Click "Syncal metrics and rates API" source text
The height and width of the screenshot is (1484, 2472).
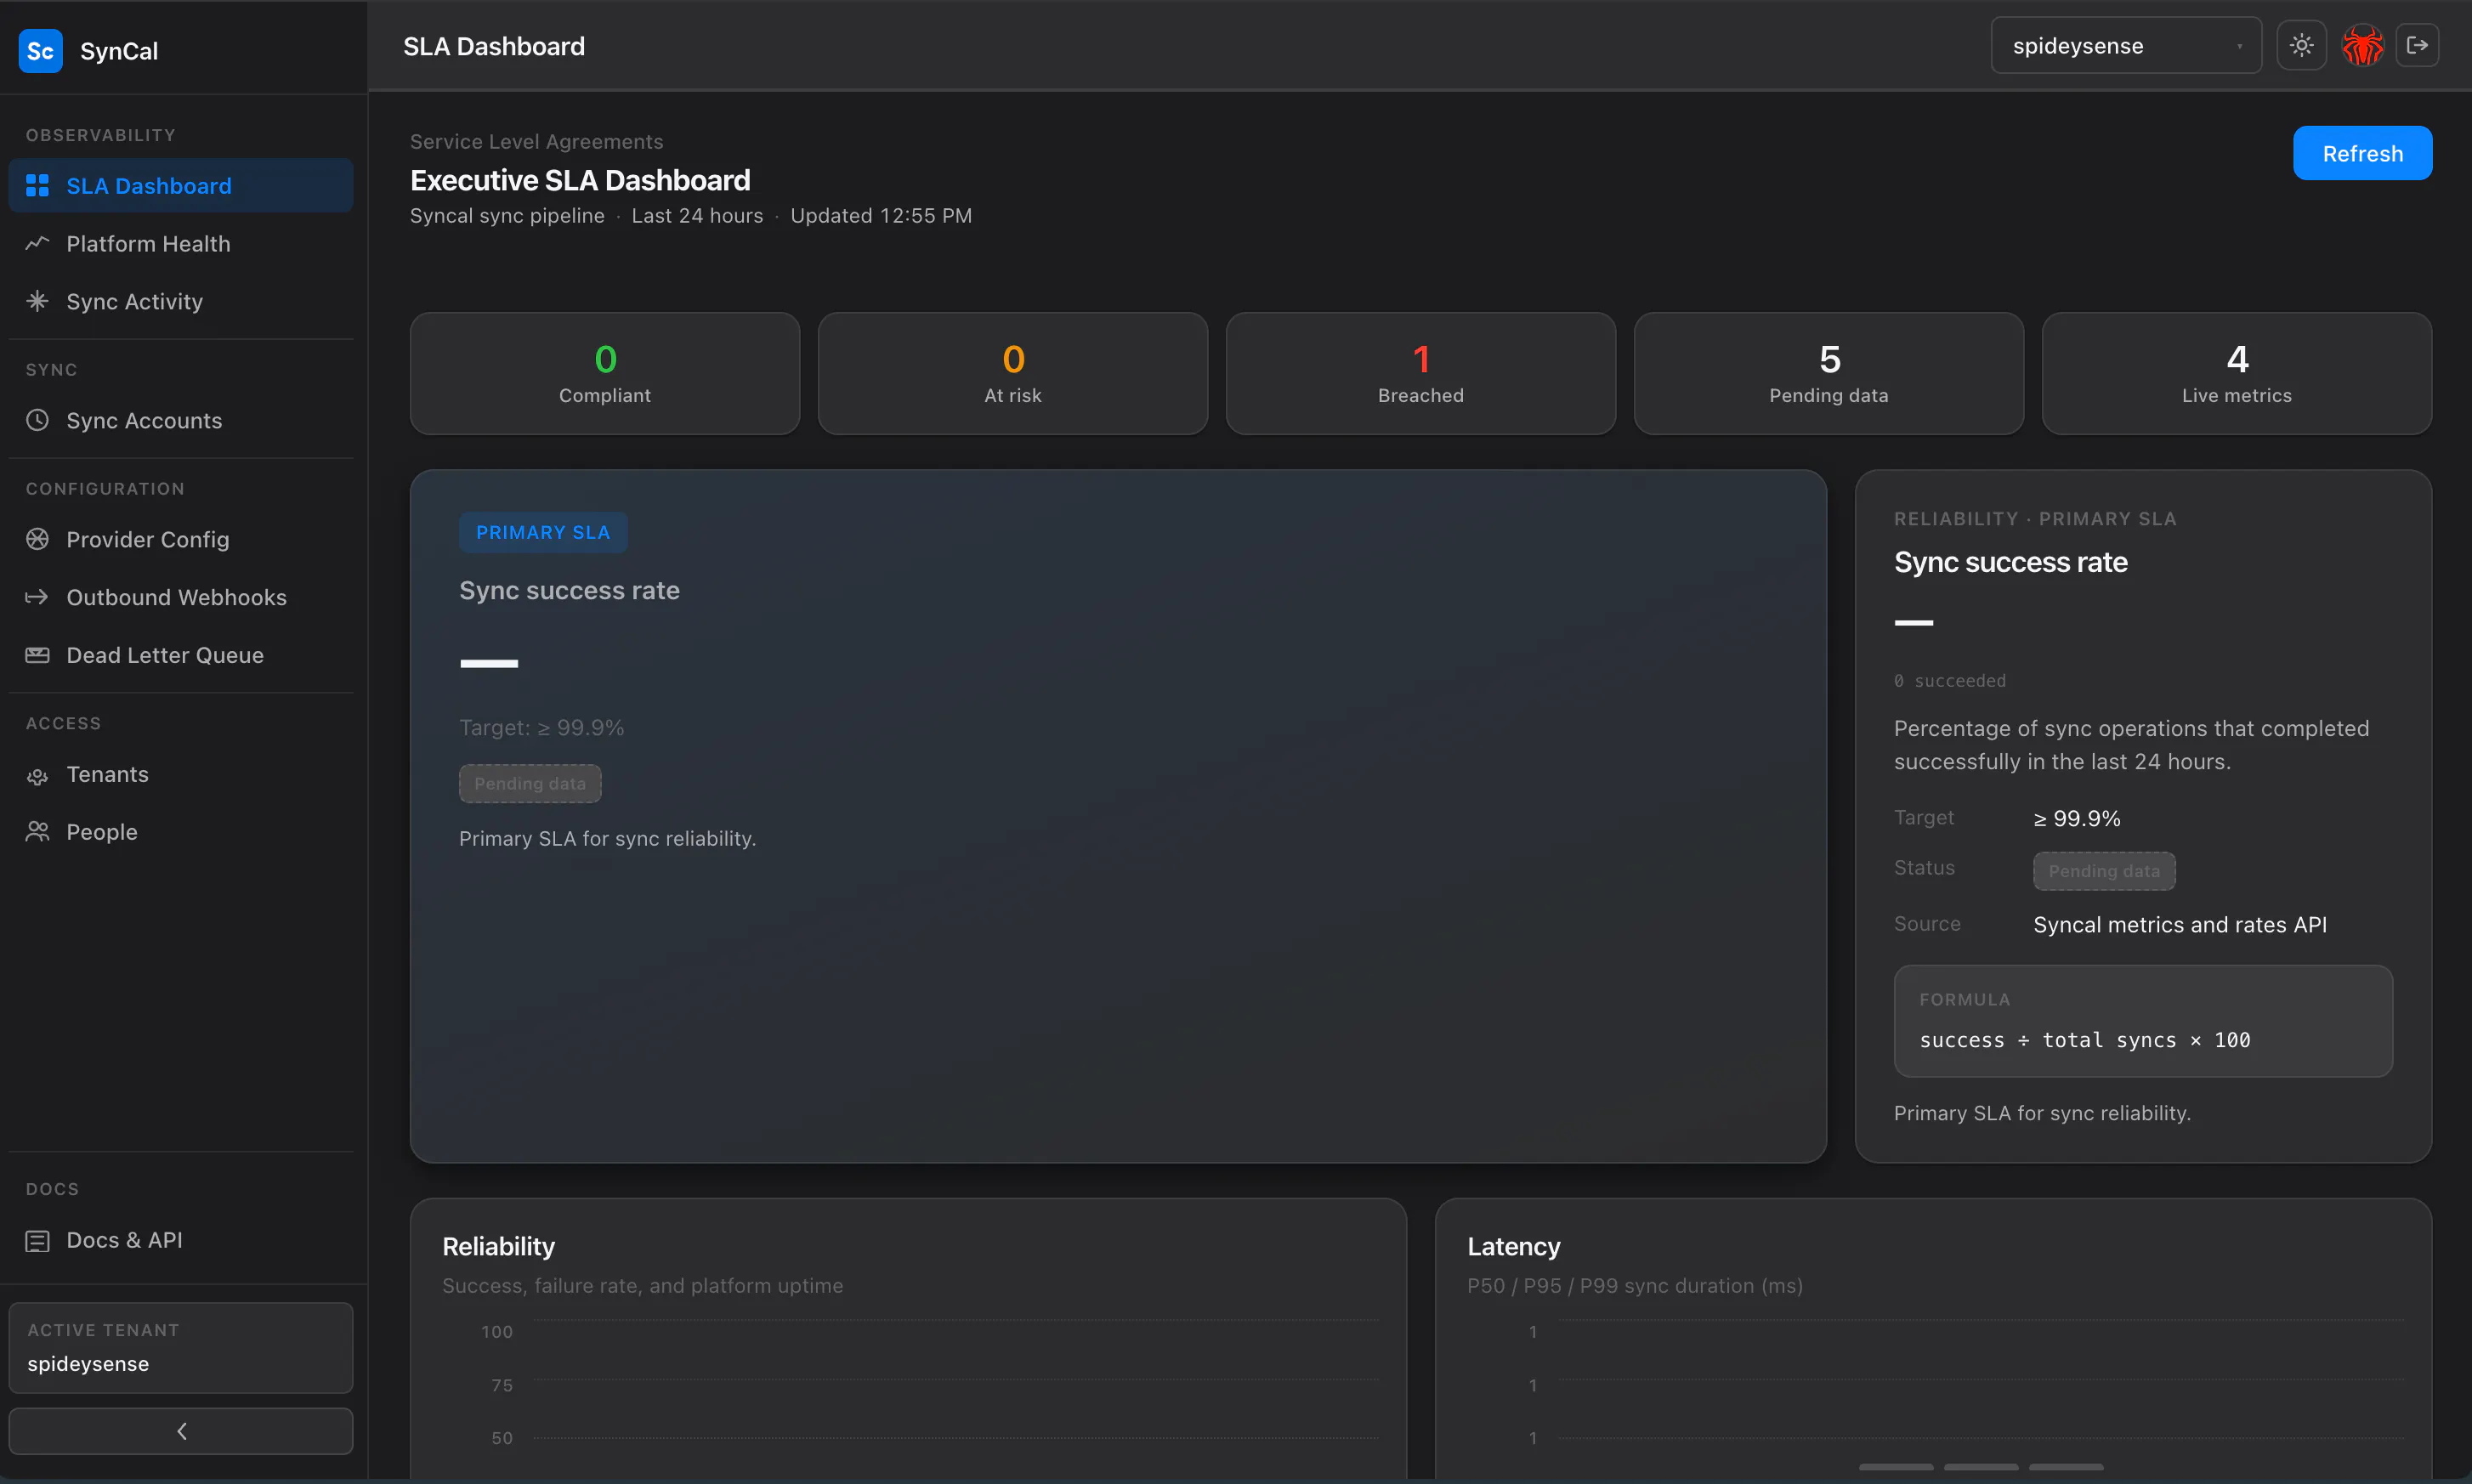point(2180,925)
